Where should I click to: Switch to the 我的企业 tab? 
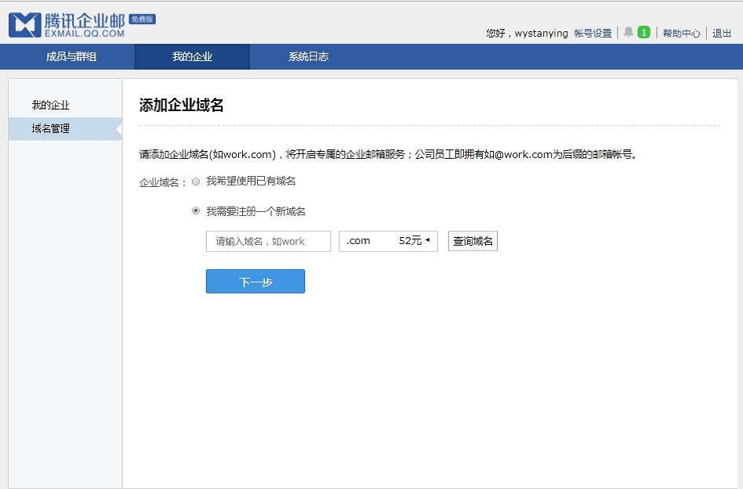tap(192, 56)
